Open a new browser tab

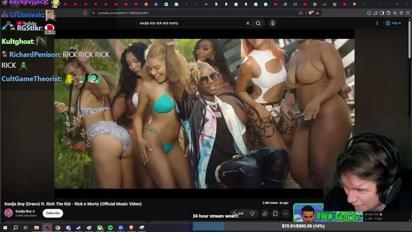(364, 4)
